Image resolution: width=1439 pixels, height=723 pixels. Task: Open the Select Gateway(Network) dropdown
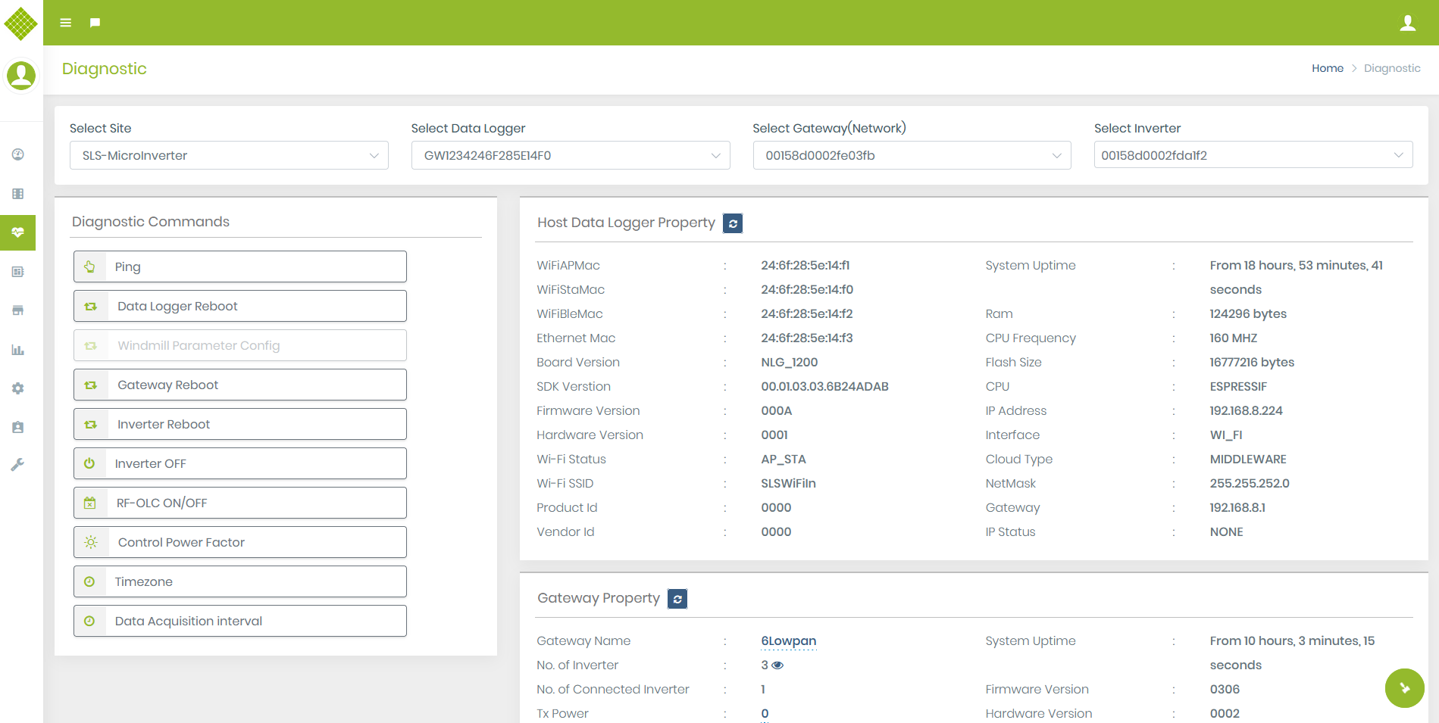tap(912, 155)
